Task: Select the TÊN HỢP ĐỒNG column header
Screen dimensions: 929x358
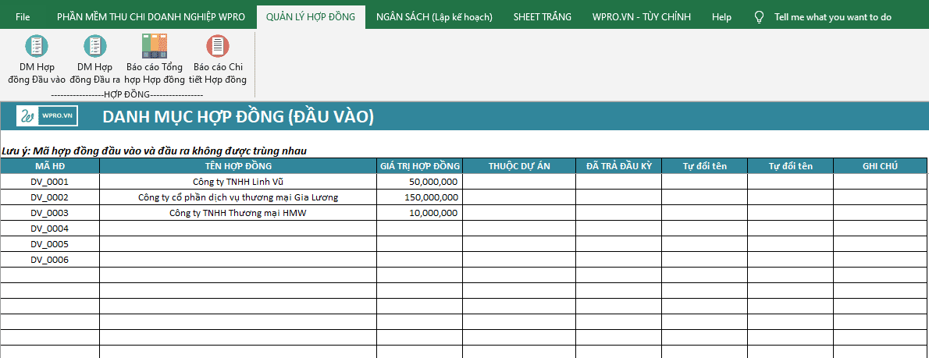Action: pyautogui.click(x=238, y=165)
